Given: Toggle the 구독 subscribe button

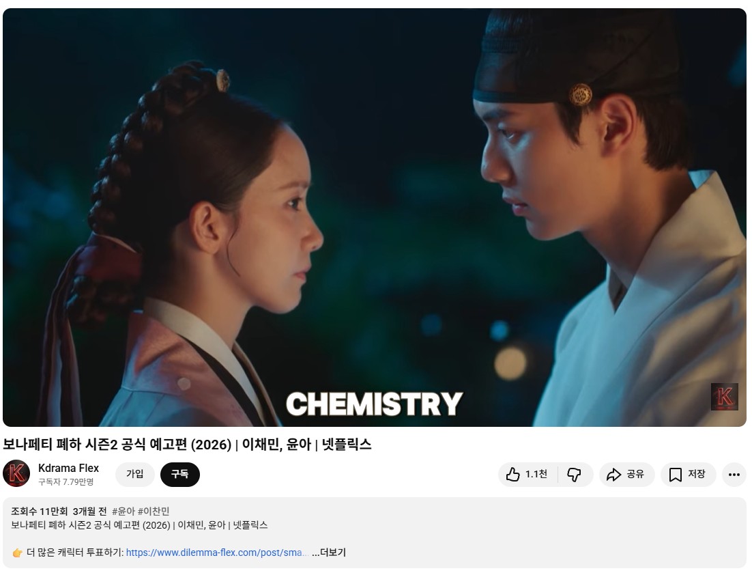Looking at the screenshot, I should click(x=180, y=474).
